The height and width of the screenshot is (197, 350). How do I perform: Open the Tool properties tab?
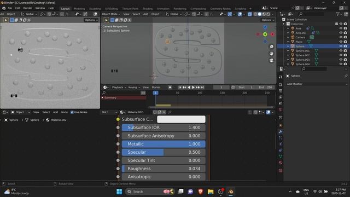(281, 77)
